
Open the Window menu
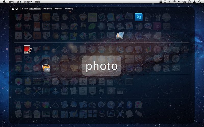pyautogui.click(x=28, y=2)
